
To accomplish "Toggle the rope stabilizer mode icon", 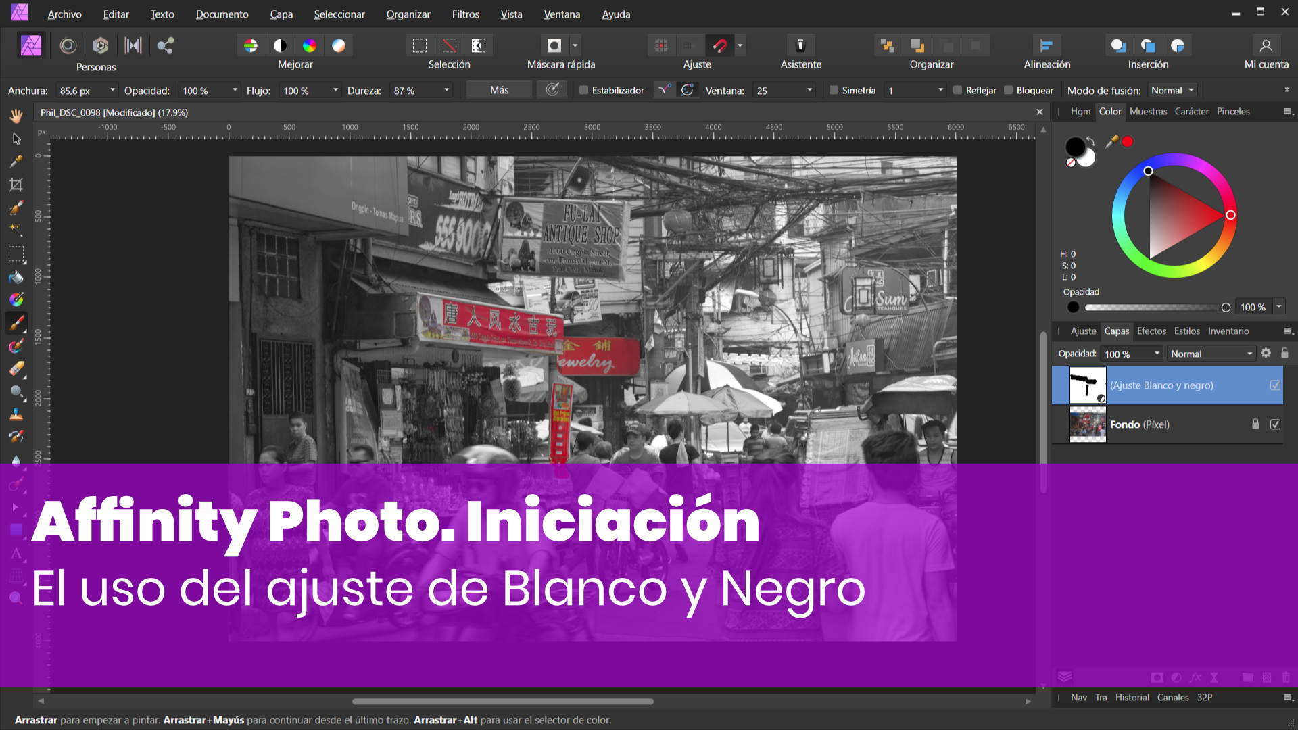I will [665, 90].
